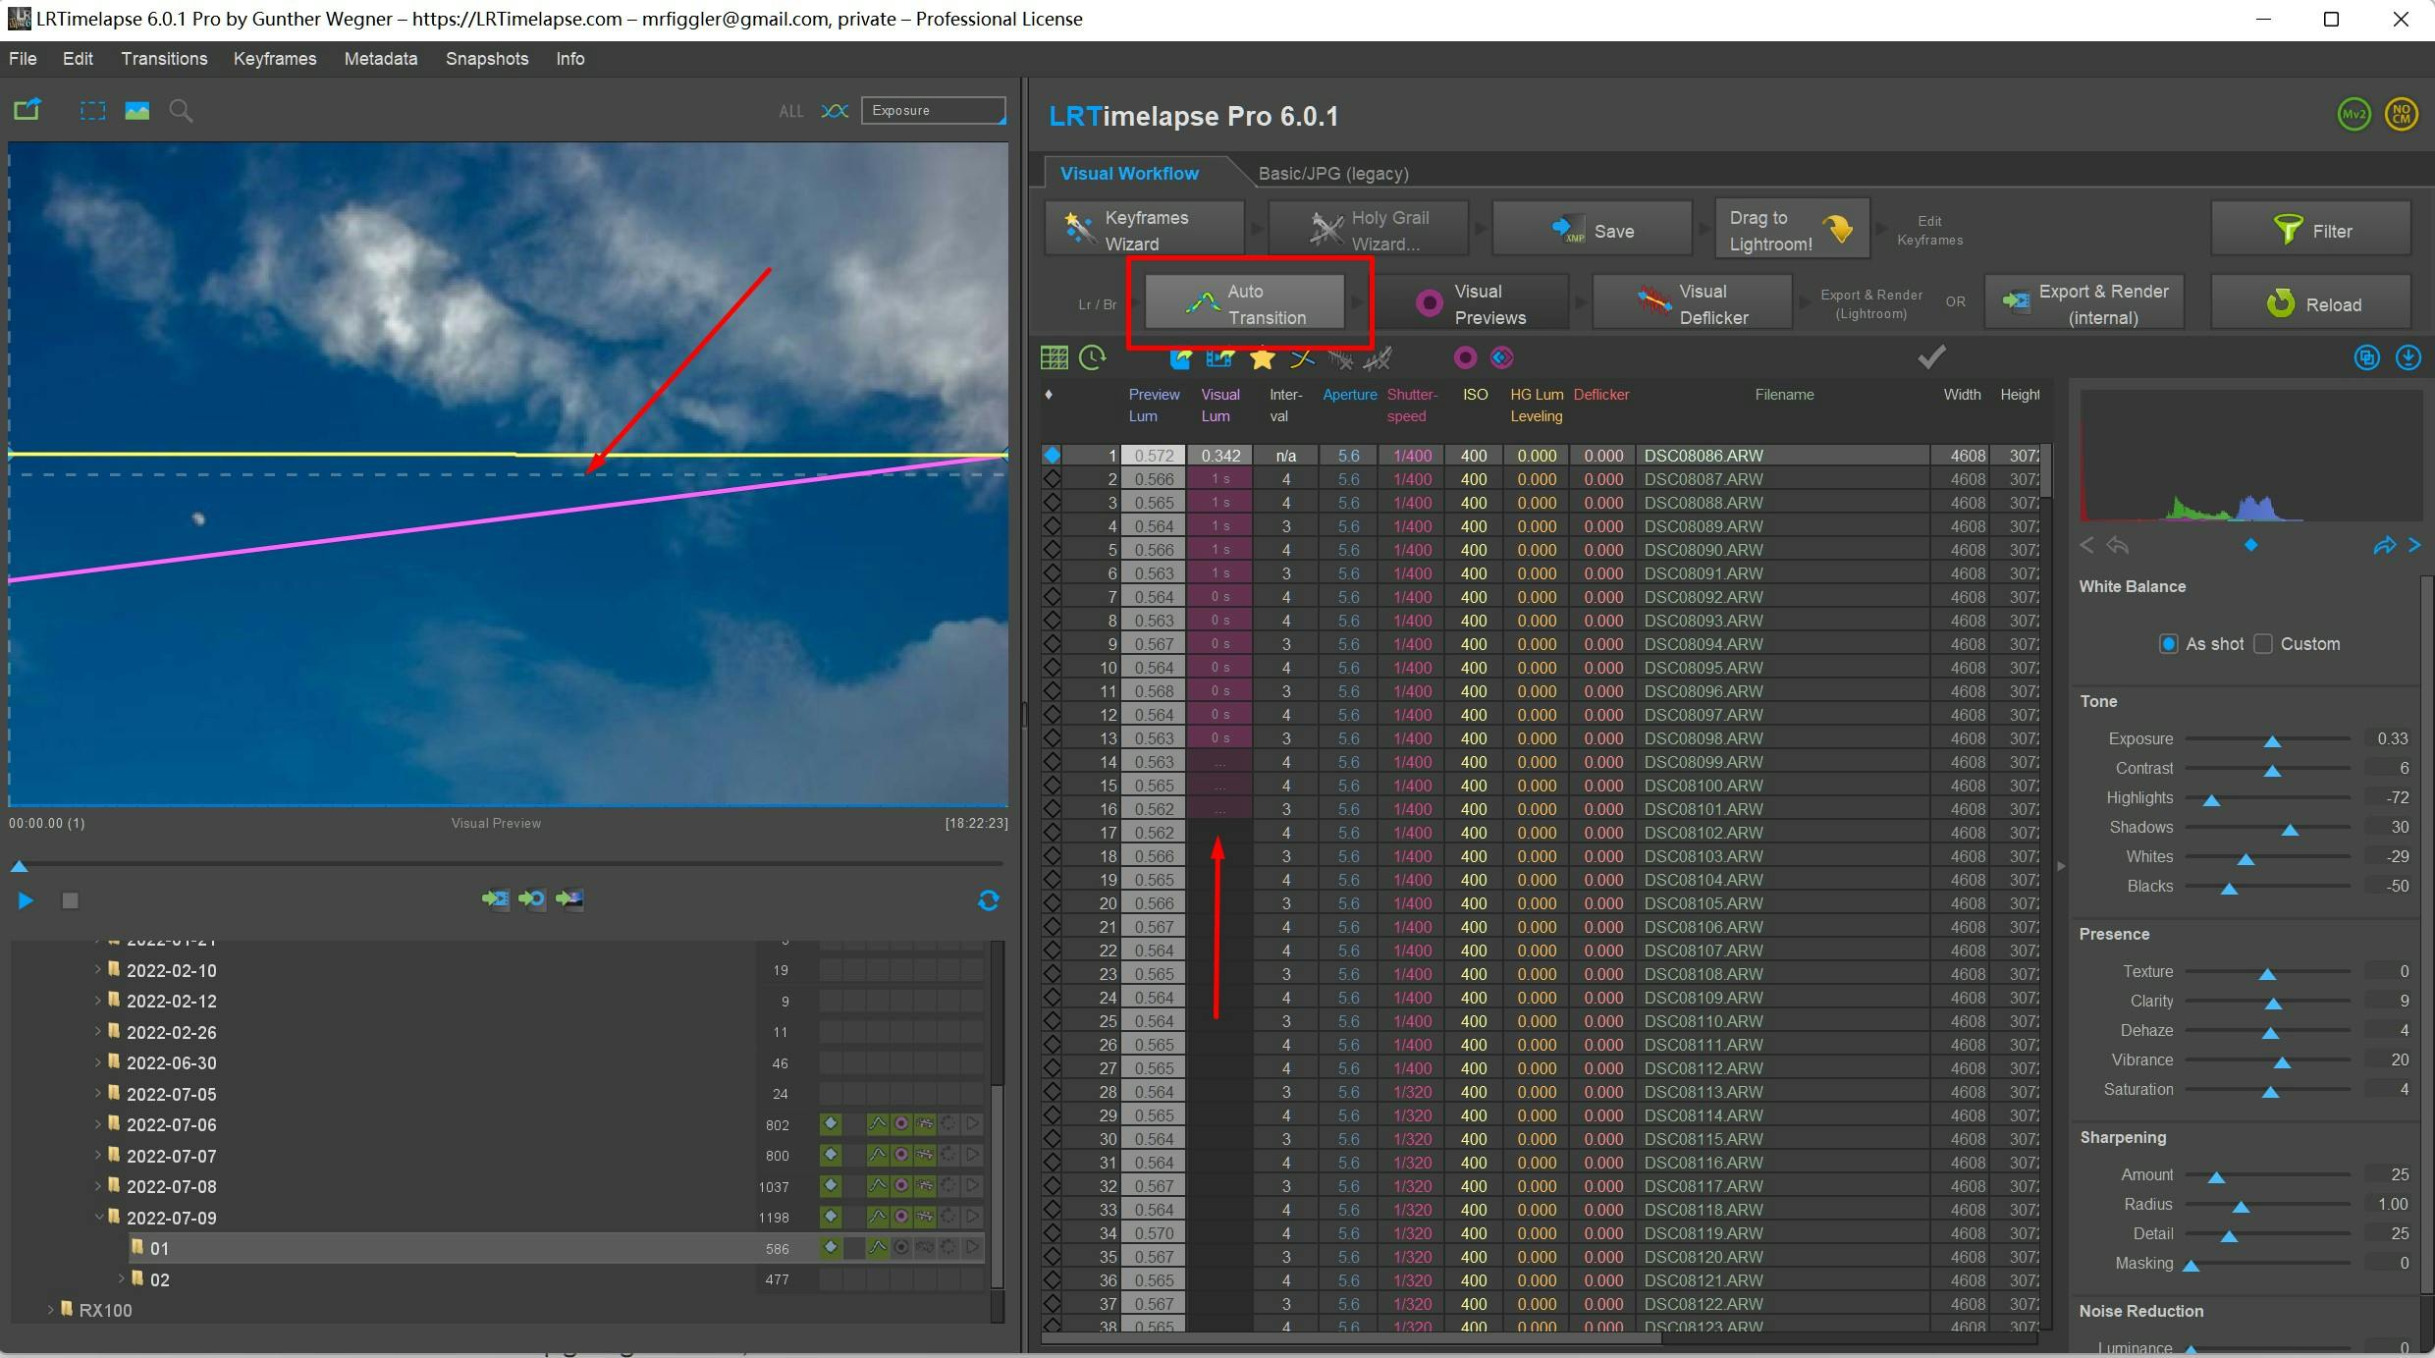Expand the 2022-06-30 folder

pyautogui.click(x=98, y=1062)
